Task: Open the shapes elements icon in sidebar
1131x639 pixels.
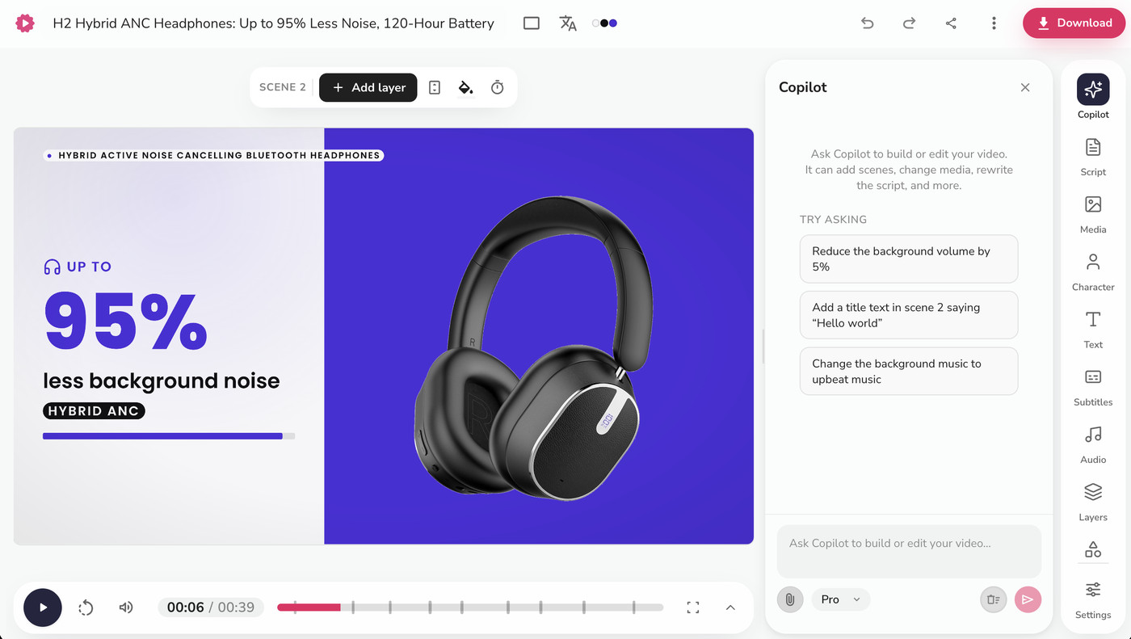Action: [1093, 550]
